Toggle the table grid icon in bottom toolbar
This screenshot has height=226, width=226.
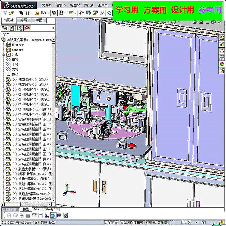(x=59, y=215)
